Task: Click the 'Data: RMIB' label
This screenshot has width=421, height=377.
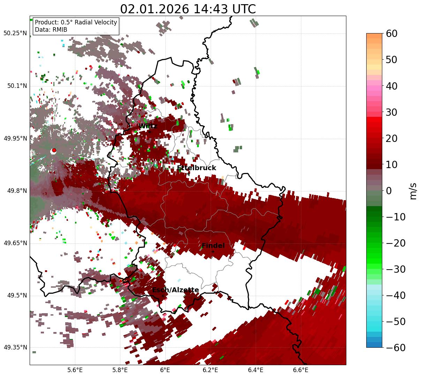Action: [x=51, y=30]
